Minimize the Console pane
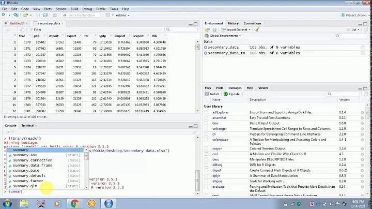Image resolution: width=372 pixels, height=209 pixels. [191, 126]
